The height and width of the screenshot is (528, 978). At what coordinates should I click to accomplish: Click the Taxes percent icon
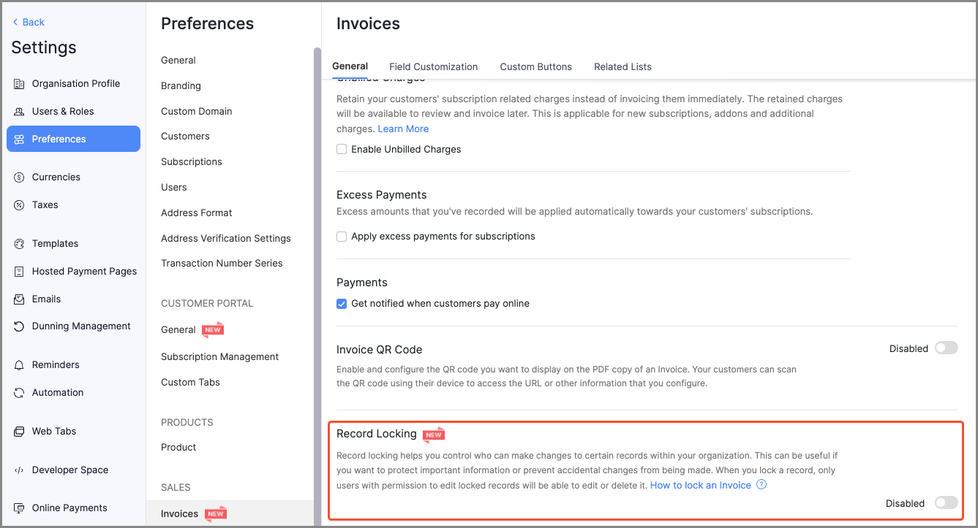19,205
